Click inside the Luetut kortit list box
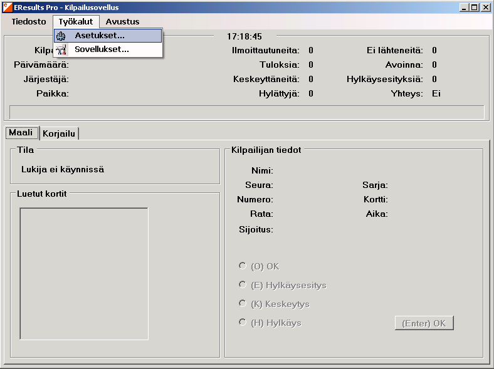 pyautogui.click(x=84, y=274)
